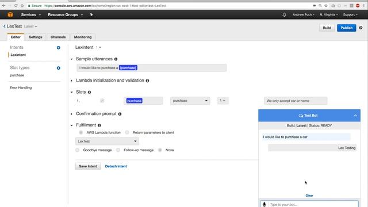Add a new intent with plus icon
Image resolution: width=368 pixels, height=207 pixels.
59,48
